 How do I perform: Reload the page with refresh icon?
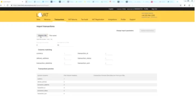[8, 5]
